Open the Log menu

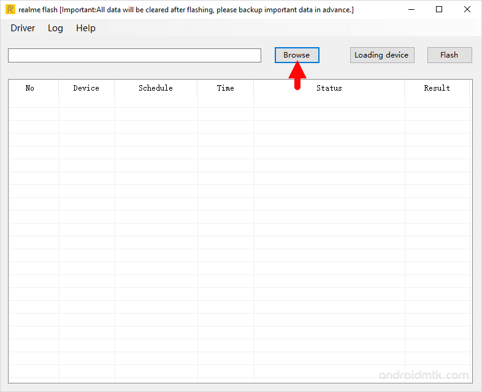(55, 28)
